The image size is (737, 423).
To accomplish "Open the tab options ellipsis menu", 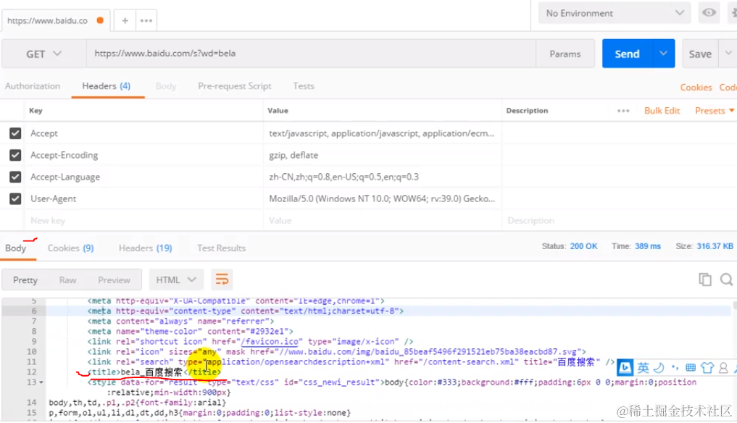I will (146, 21).
